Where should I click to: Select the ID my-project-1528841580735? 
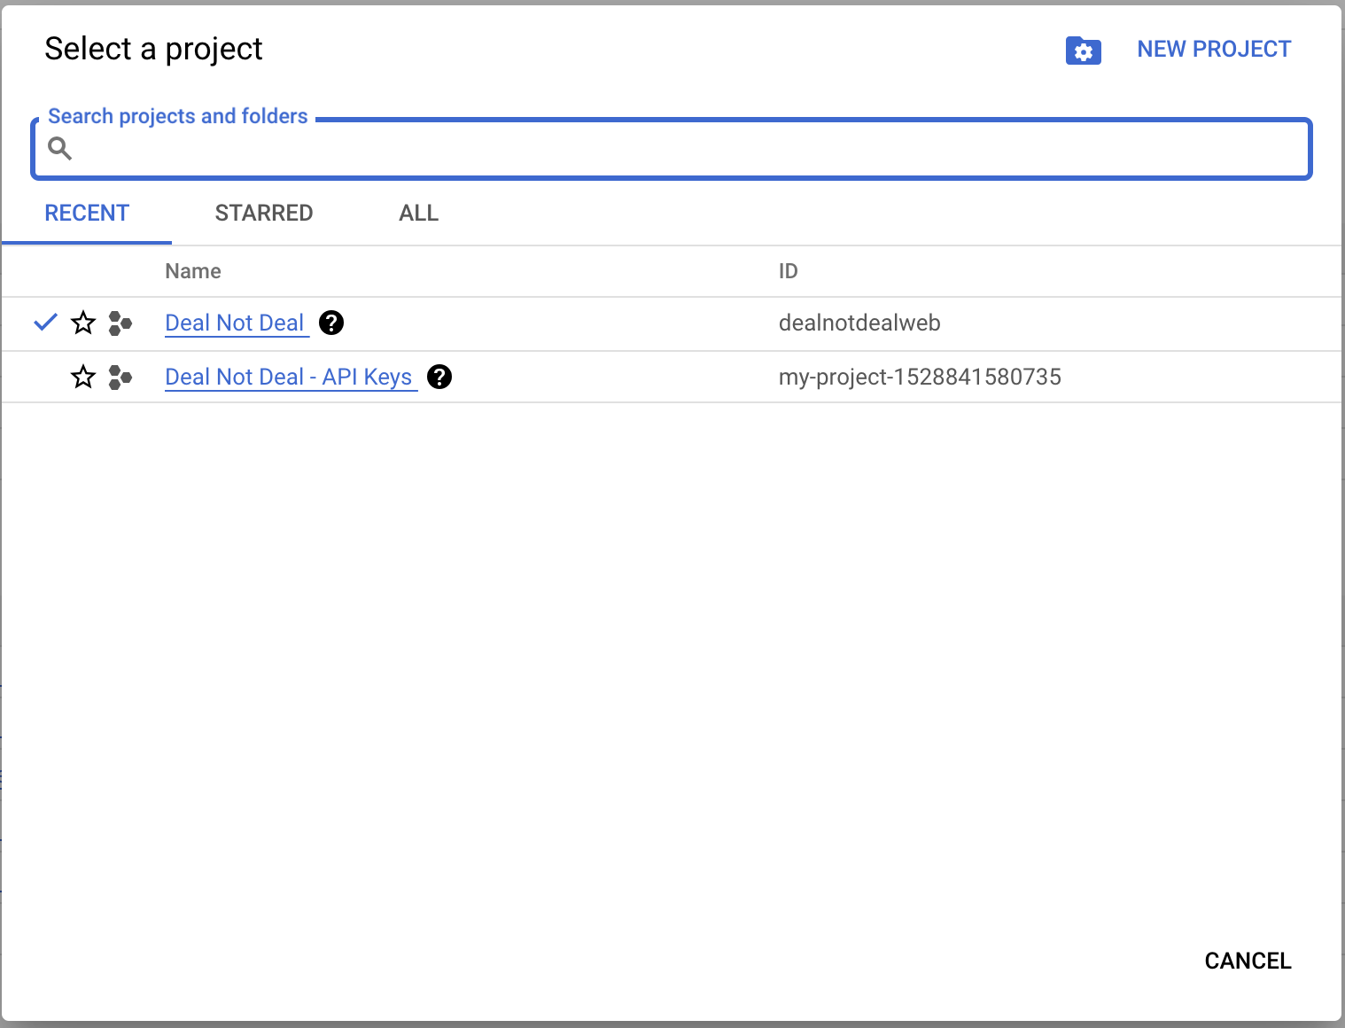[920, 378]
